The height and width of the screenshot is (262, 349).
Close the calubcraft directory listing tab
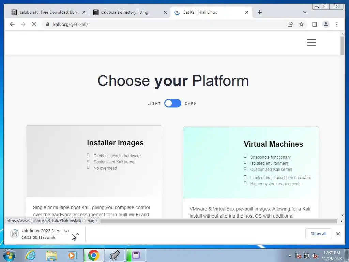[x=165, y=12]
